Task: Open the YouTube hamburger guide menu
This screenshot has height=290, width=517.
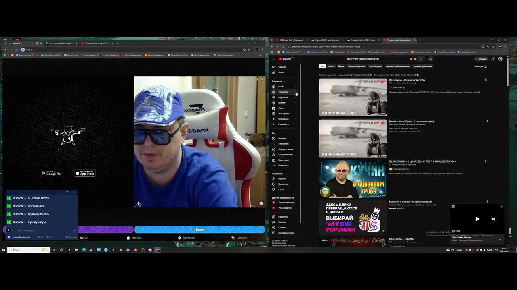Action: [x=273, y=59]
